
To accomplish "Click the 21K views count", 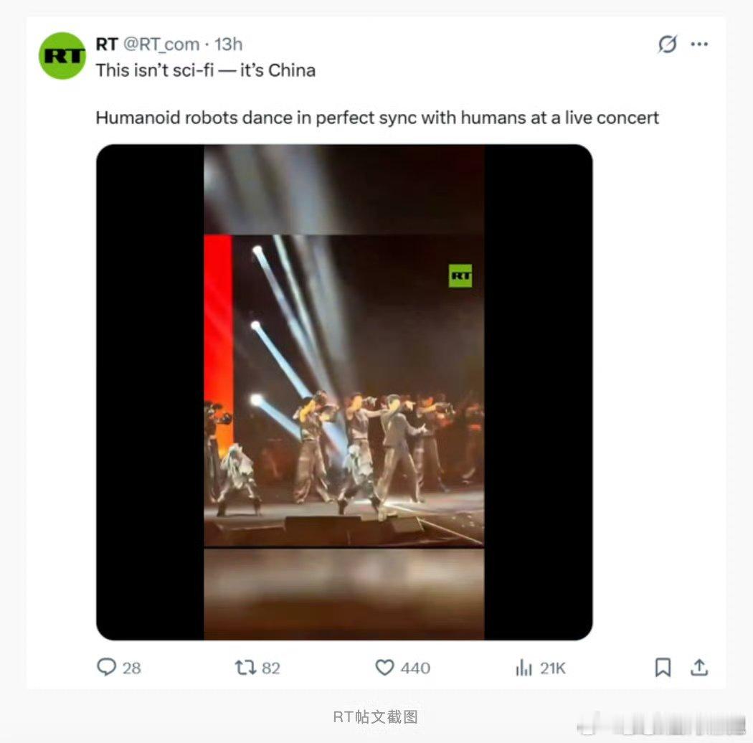I will (x=553, y=668).
